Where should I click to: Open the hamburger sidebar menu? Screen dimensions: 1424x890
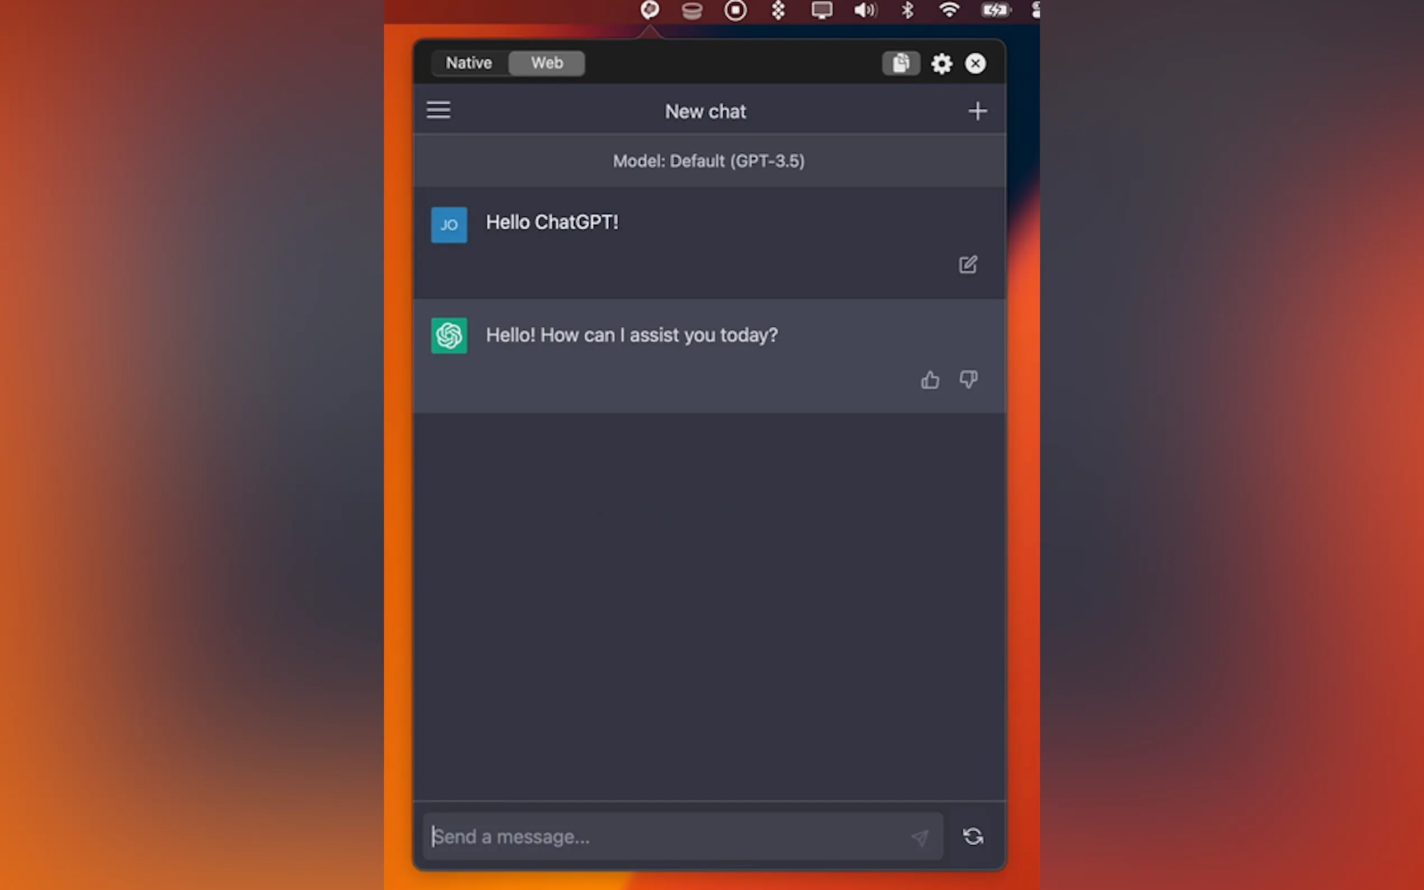pyautogui.click(x=438, y=110)
